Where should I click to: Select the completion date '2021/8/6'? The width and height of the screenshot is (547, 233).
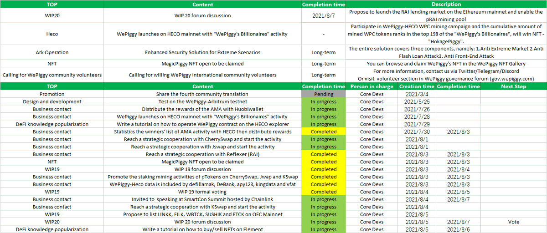click(x=458, y=229)
